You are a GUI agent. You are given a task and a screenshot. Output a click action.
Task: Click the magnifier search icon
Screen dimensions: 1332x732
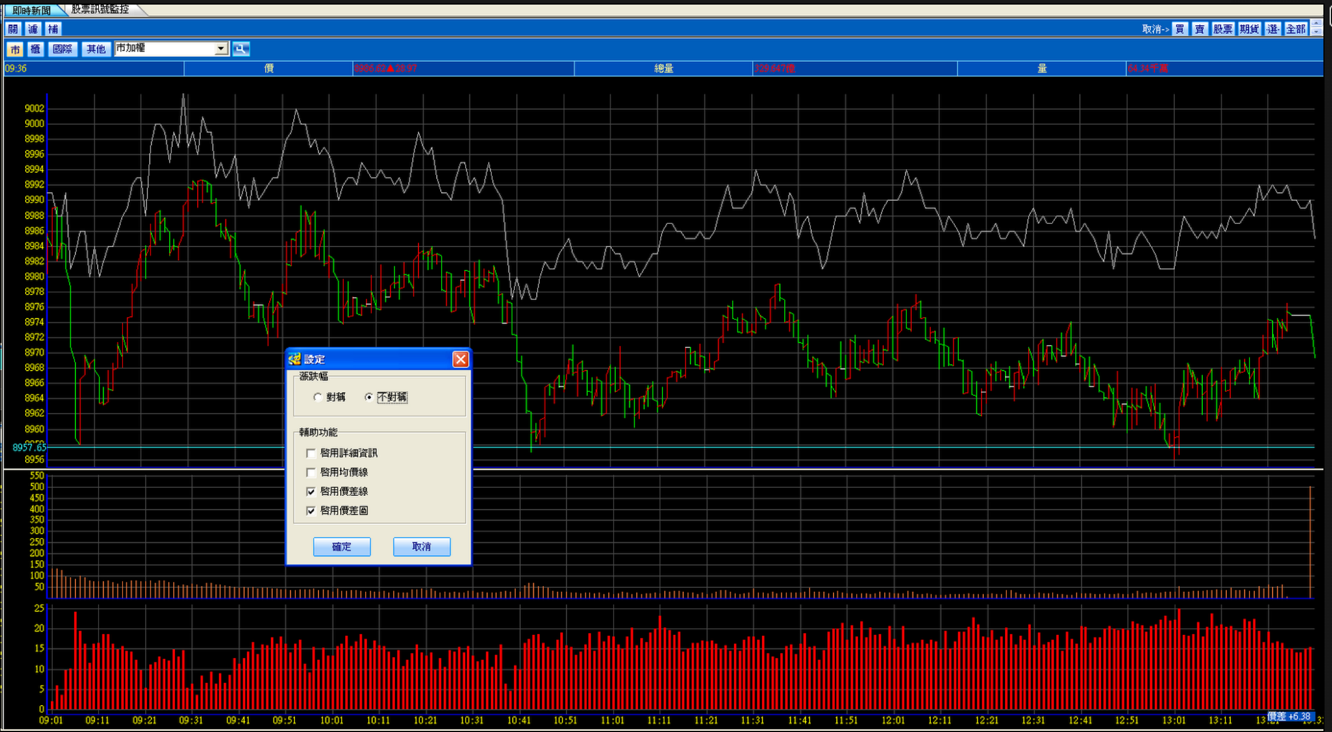click(x=241, y=49)
